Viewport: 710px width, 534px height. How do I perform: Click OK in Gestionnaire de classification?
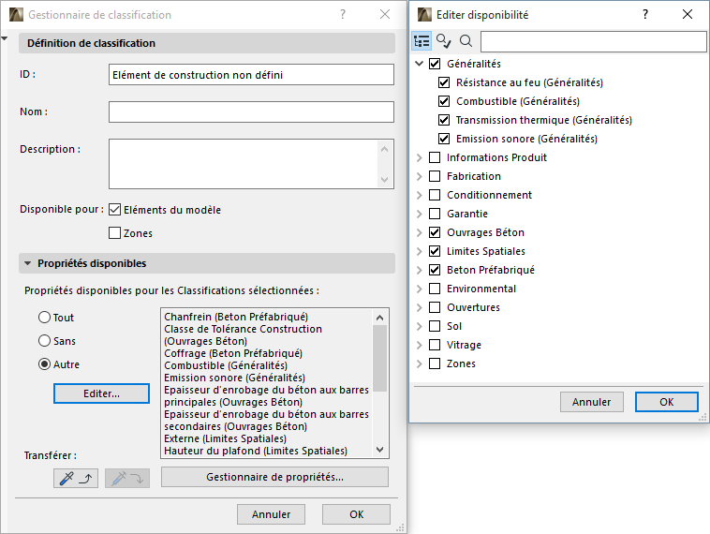(356, 514)
